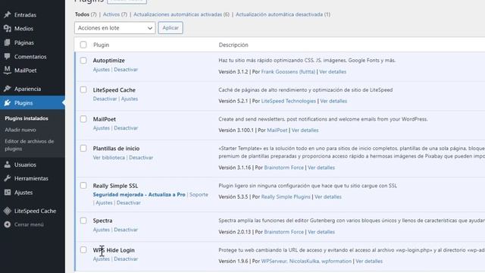Click the Ajustes settings icon in sidebar
Screen dimensions: 485x273
(8, 192)
